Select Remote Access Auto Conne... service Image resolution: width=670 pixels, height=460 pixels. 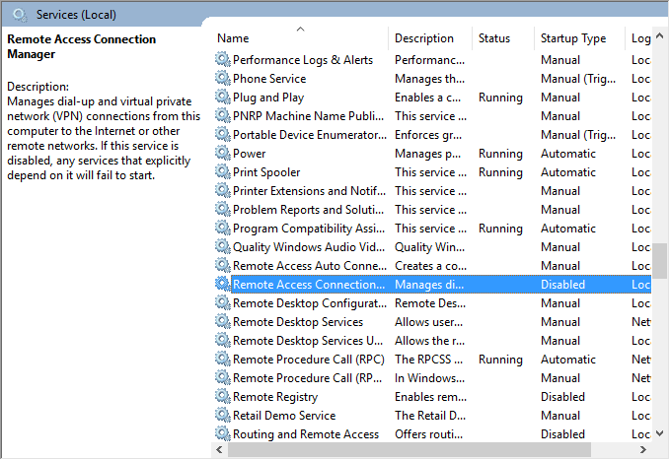(x=310, y=266)
